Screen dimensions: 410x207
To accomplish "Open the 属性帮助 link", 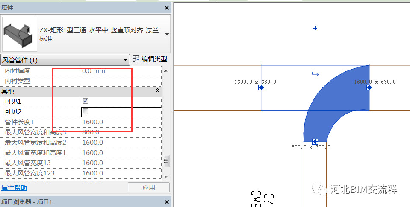I will 14,188.
